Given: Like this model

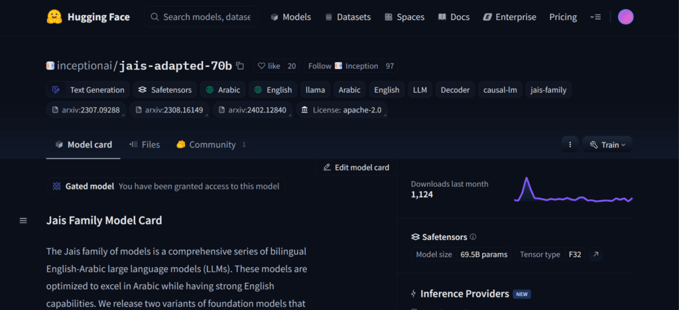Looking at the screenshot, I should [269, 66].
